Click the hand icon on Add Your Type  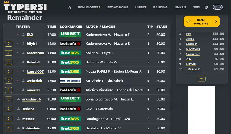189,21
